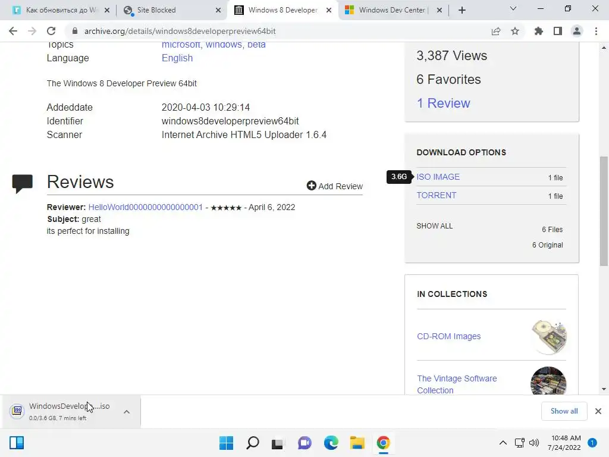Open the Windows Start menu

point(227,443)
